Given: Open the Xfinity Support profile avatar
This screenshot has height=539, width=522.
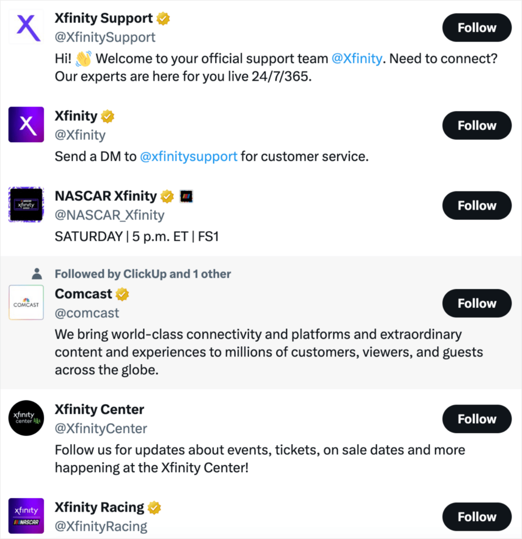Looking at the screenshot, I should (x=26, y=27).
